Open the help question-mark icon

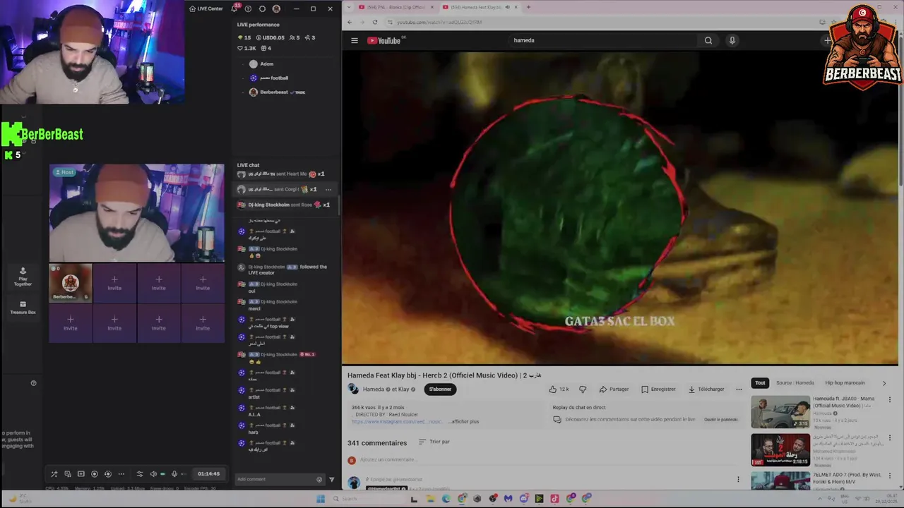tap(248, 8)
